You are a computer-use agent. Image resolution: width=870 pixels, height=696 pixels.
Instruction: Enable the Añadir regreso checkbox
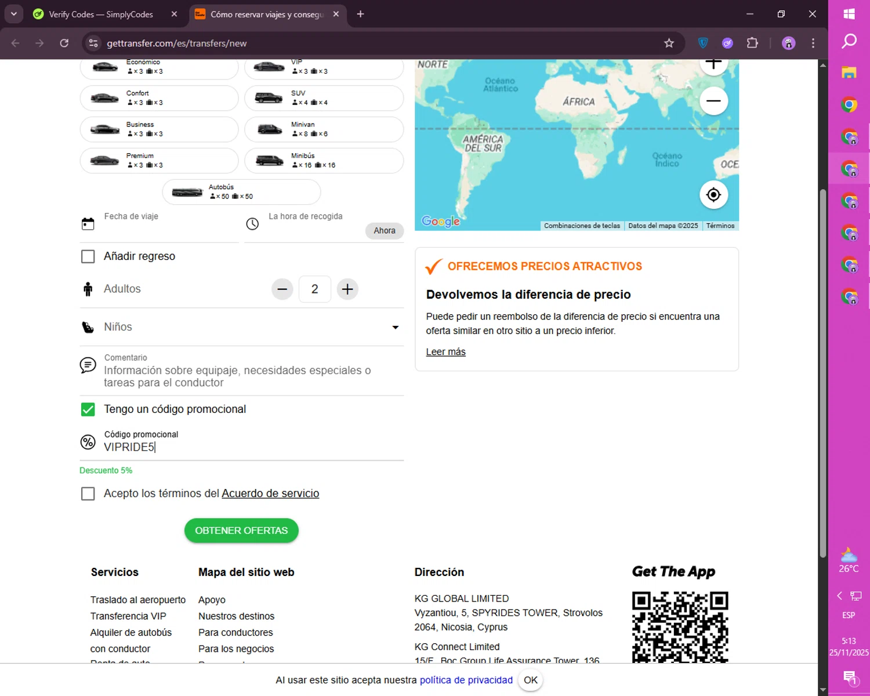point(88,256)
